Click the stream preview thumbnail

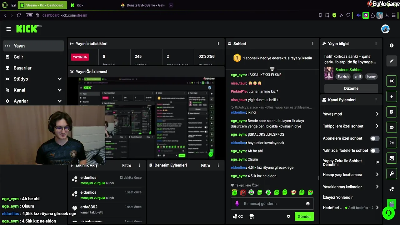[146, 118]
